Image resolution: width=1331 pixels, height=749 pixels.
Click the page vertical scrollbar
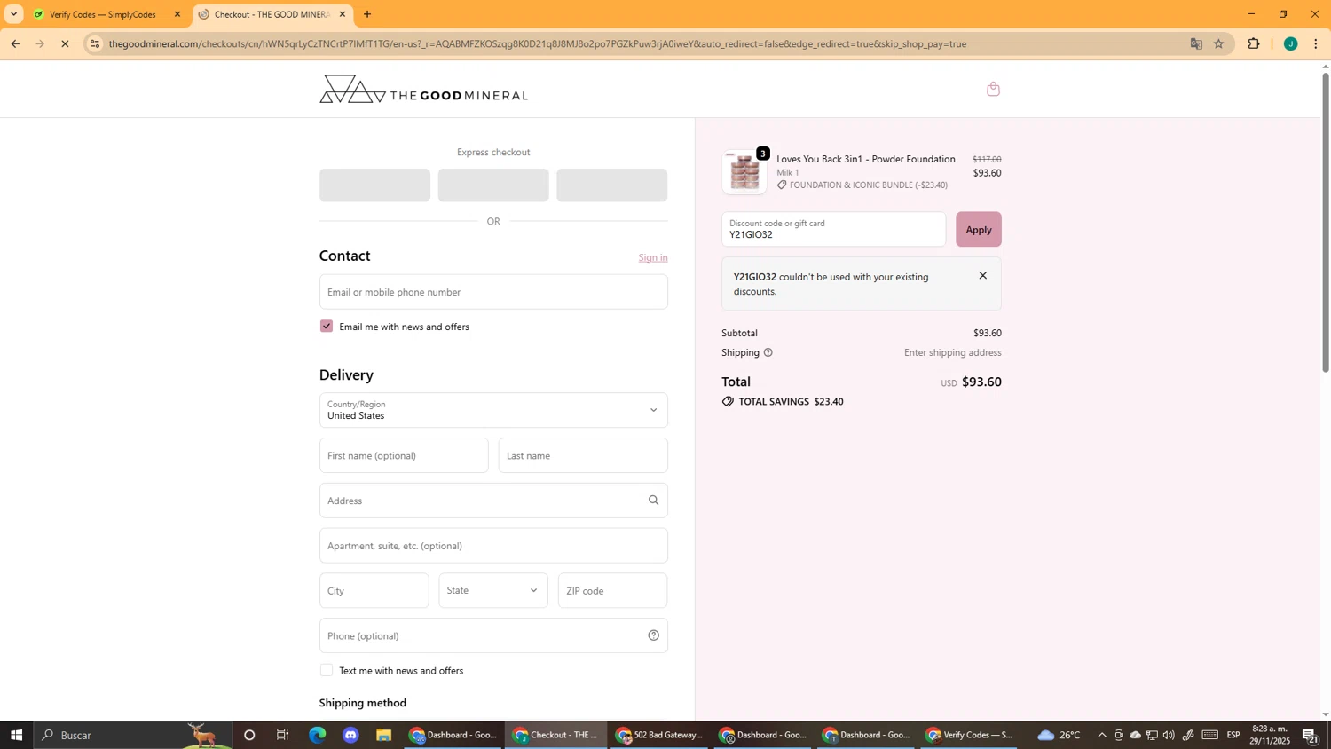click(1326, 222)
